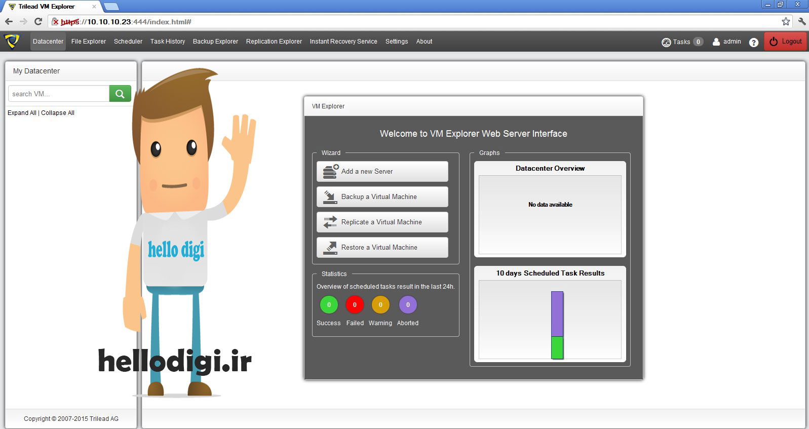This screenshot has width=809, height=429.
Task: Open the File Explorer menu
Action: pyautogui.click(x=89, y=42)
